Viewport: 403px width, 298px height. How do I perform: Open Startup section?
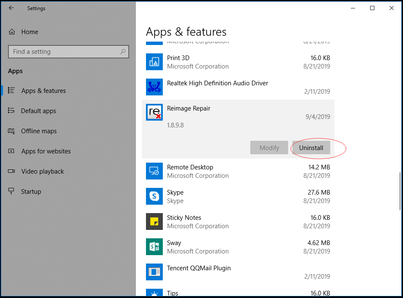(31, 192)
